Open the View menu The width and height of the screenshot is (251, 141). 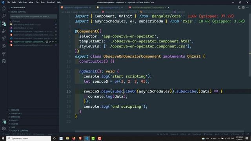31,2
